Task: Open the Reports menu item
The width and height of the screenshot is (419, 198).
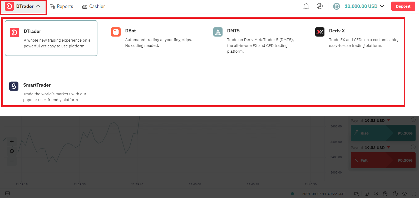Action: (61, 7)
